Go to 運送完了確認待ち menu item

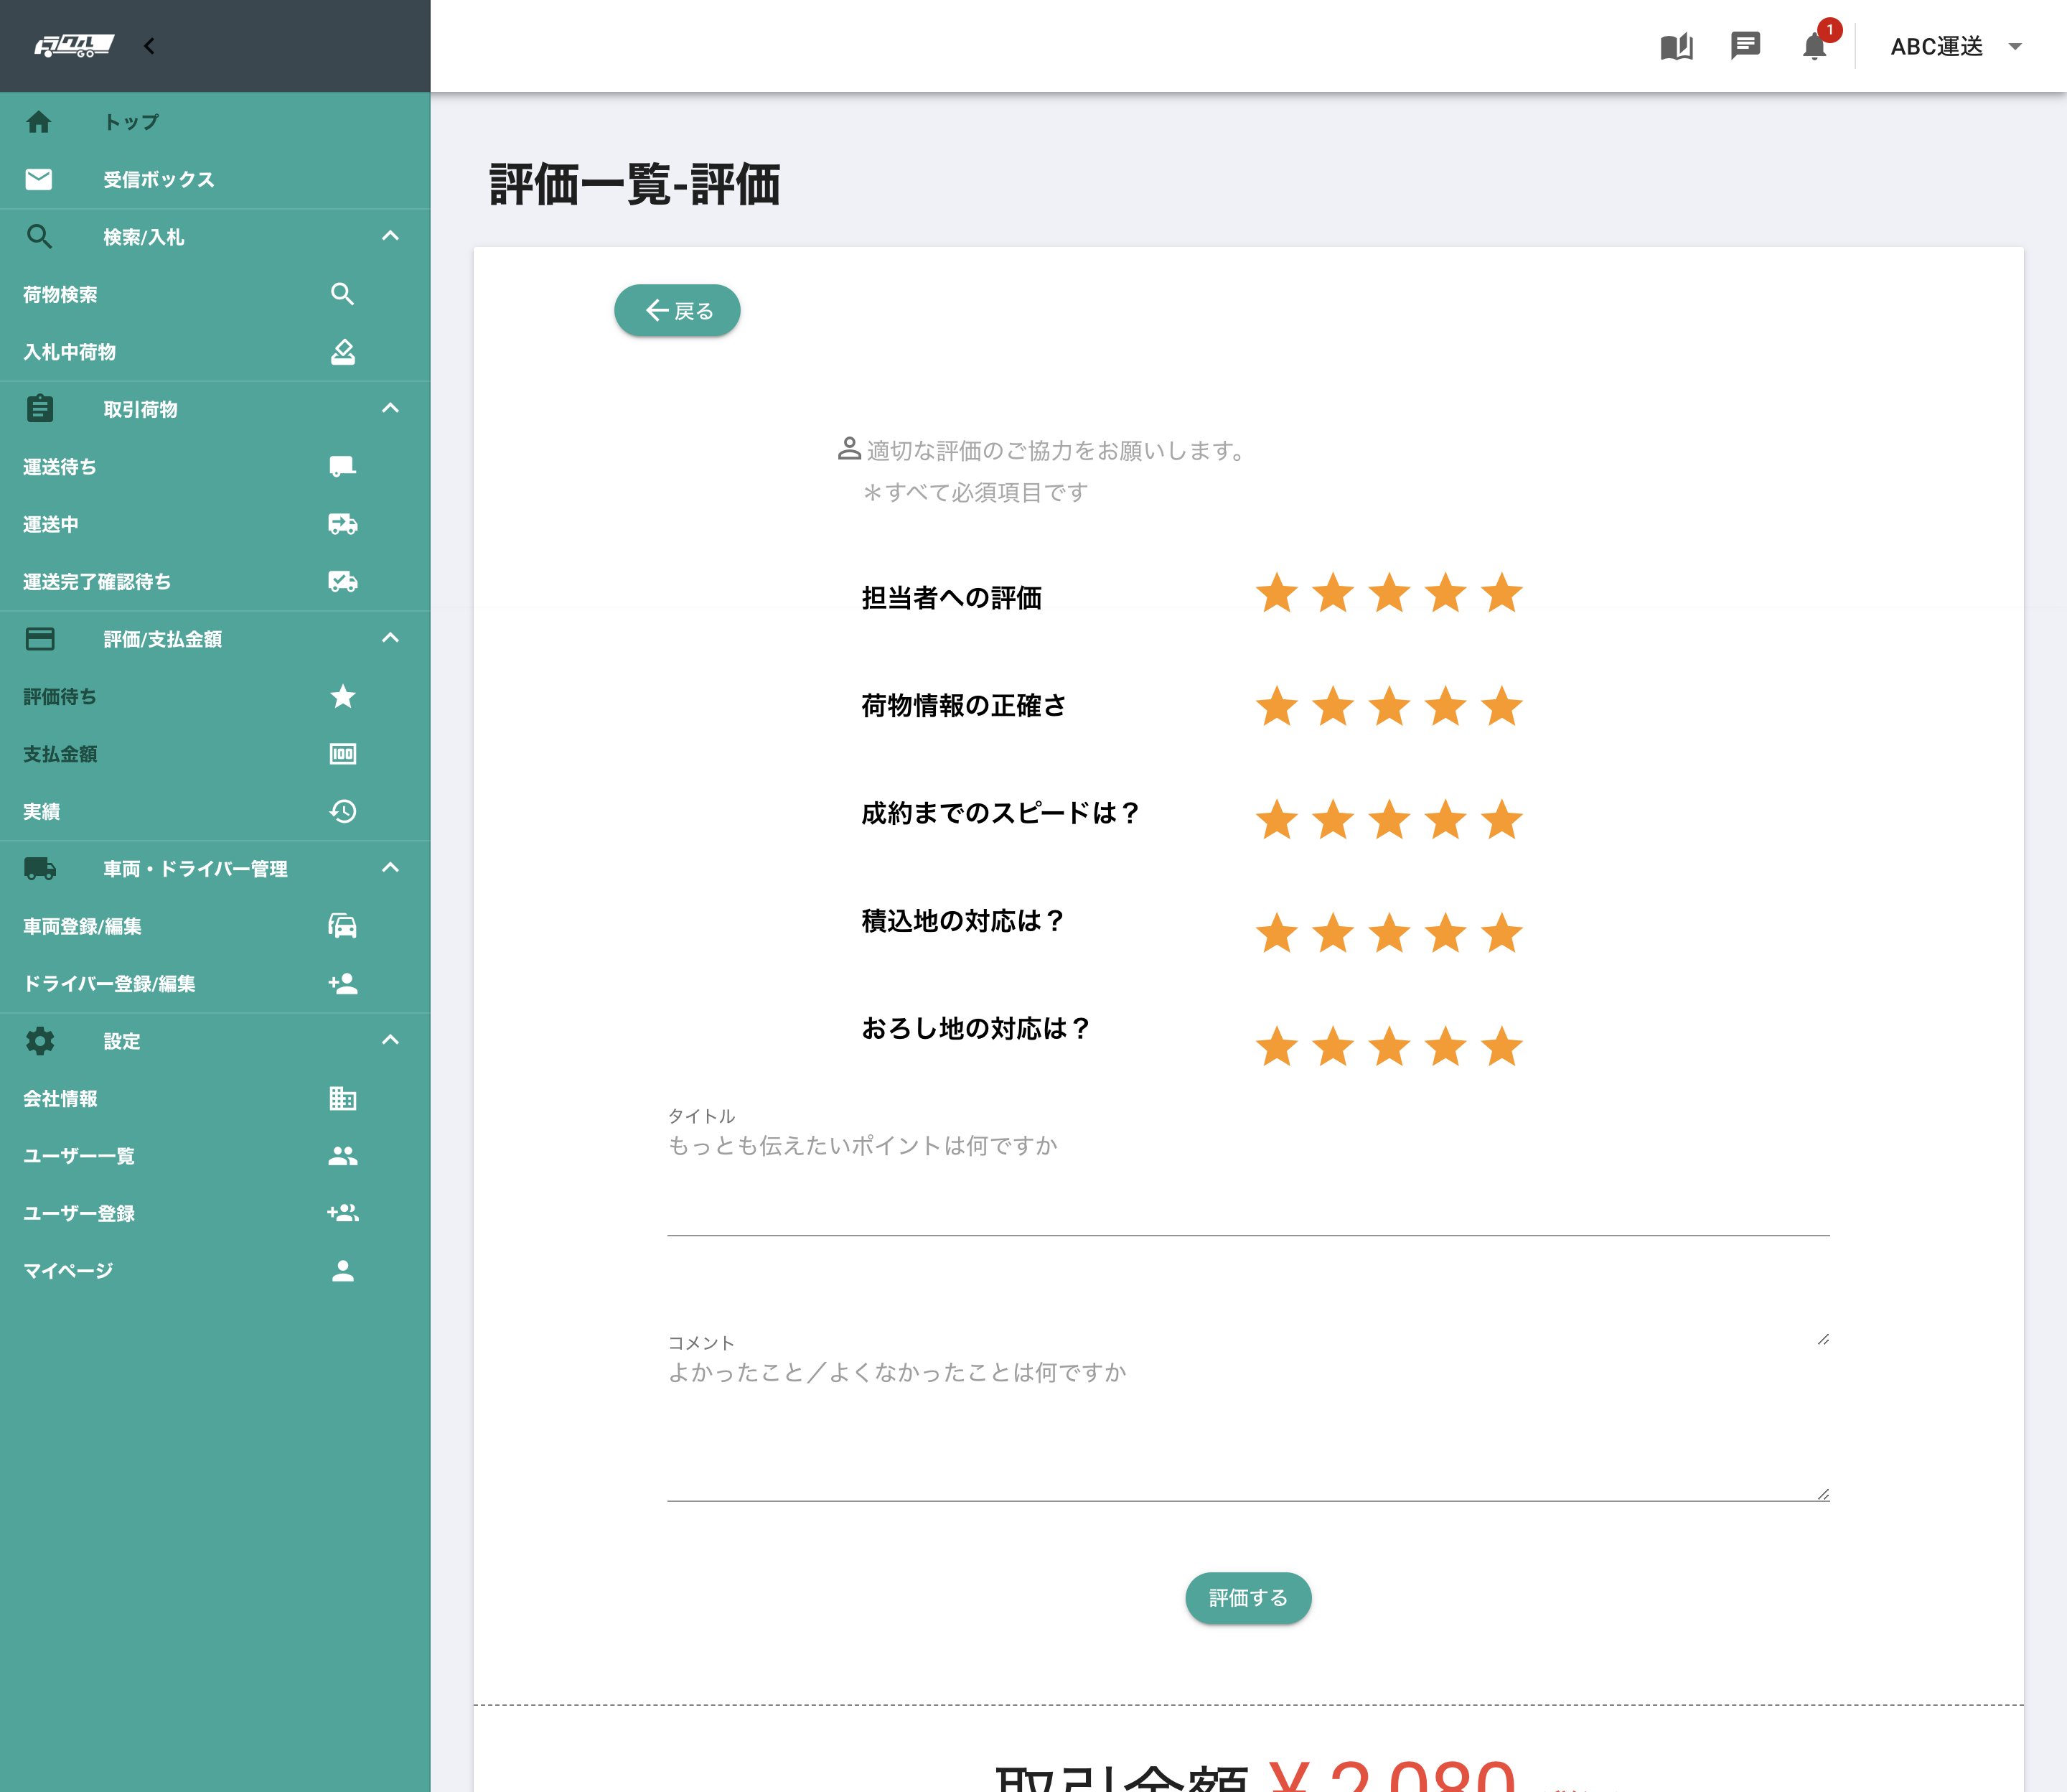pyautogui.click(x=97, y=582)
